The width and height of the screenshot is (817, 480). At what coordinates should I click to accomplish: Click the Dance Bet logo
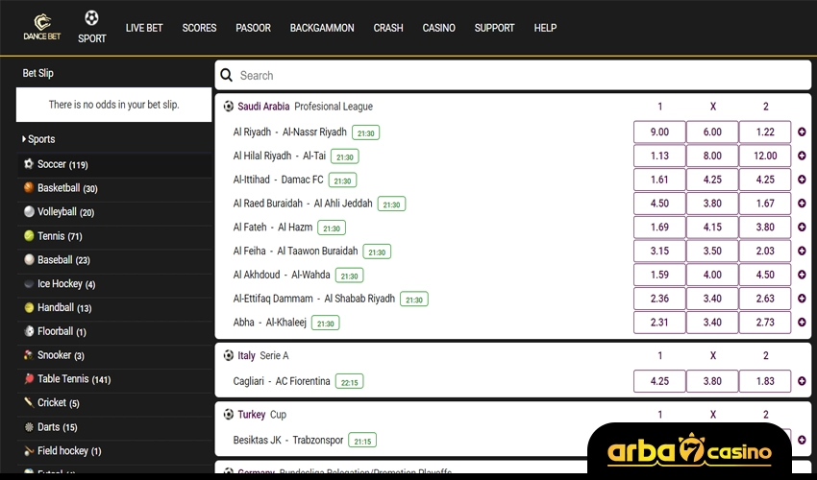[41, 27]
